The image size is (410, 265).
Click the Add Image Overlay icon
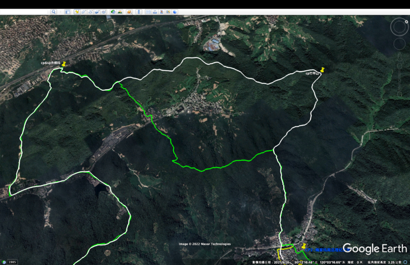97,12
